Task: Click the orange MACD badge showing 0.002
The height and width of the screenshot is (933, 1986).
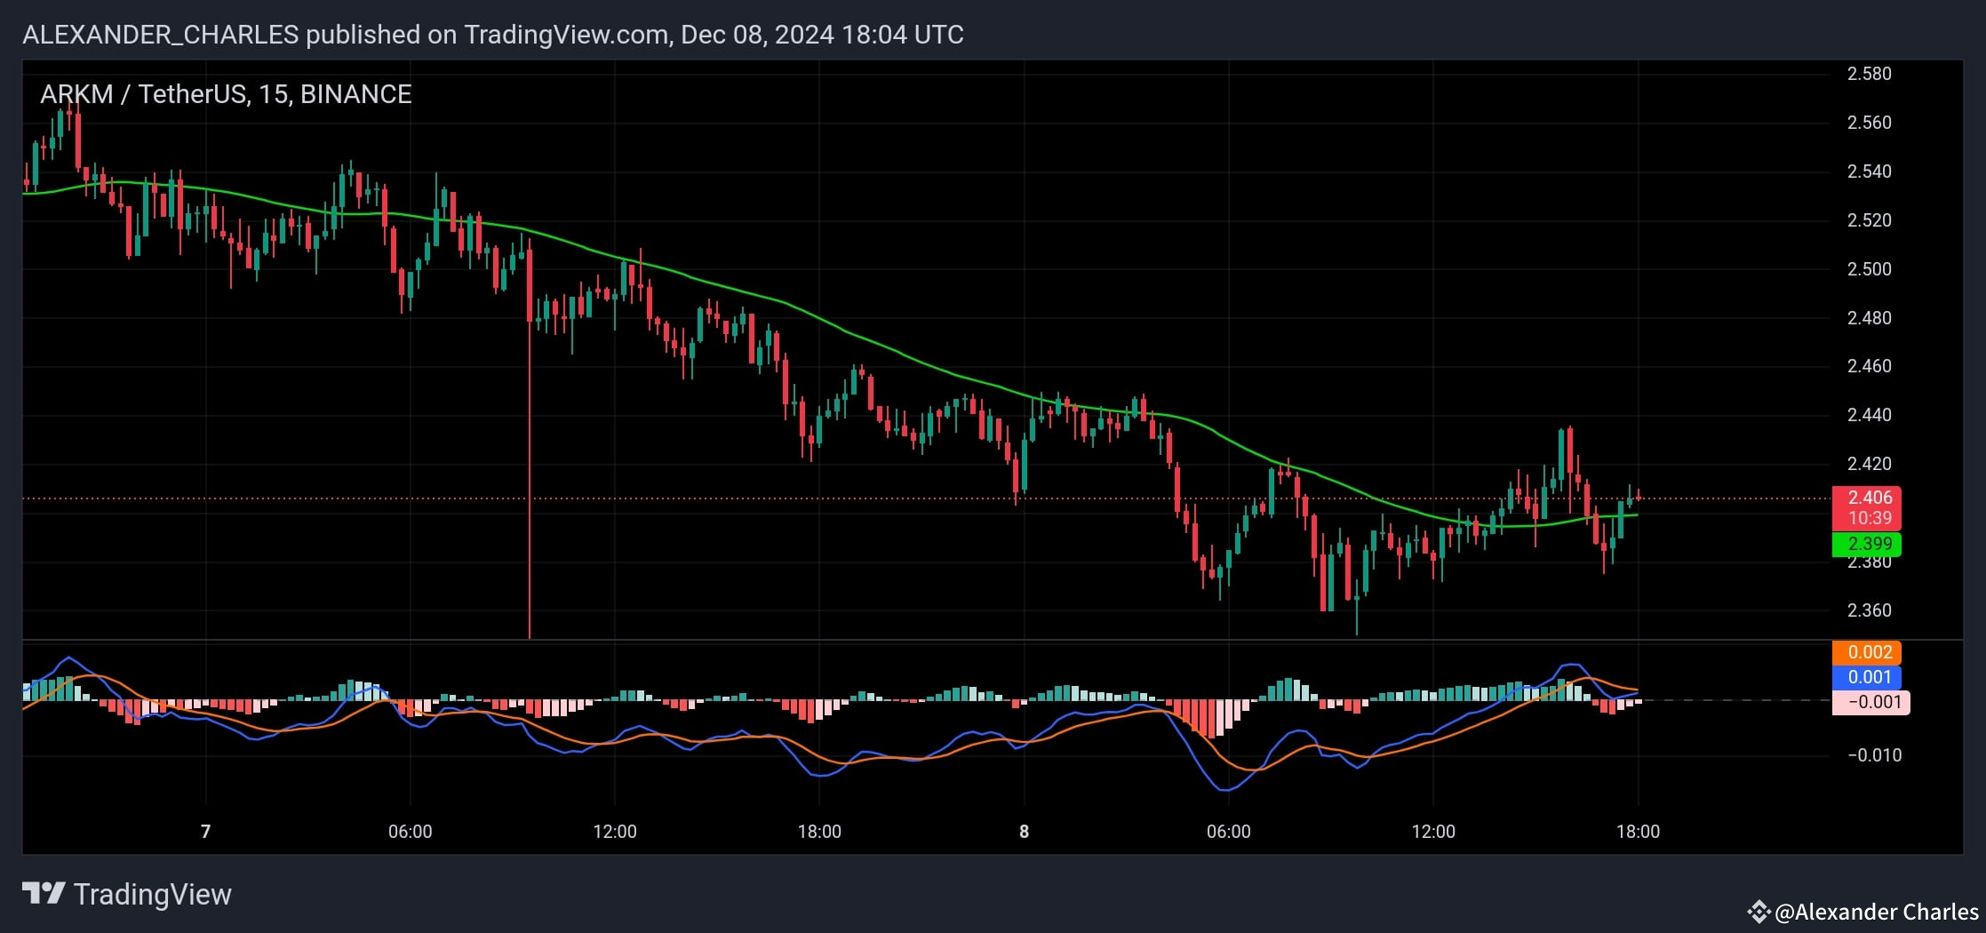Action: point(1870,652)
